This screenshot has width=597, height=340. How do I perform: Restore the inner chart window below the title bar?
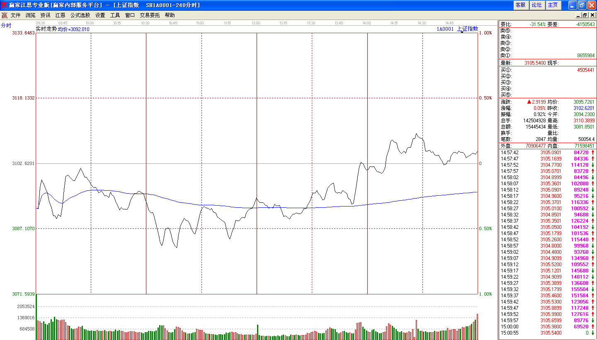point(585,15)
